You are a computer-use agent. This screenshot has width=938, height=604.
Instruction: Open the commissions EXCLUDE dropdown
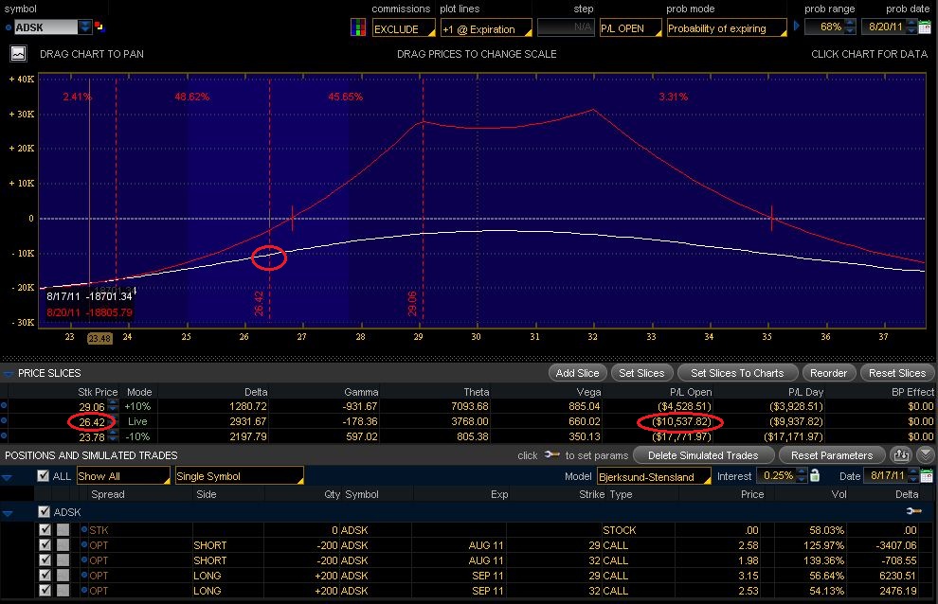pos(404,28)
